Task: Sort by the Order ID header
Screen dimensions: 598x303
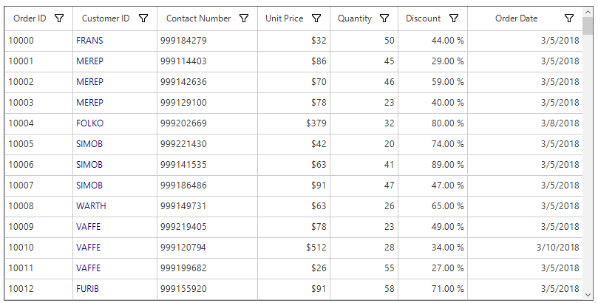Action: (30, 18)
